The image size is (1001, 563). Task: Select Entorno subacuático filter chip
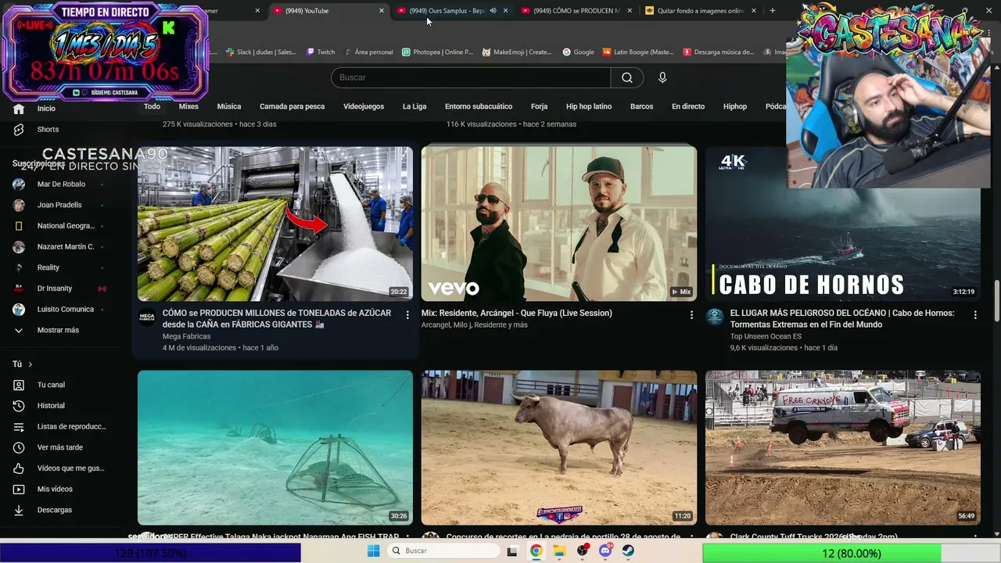479,106
